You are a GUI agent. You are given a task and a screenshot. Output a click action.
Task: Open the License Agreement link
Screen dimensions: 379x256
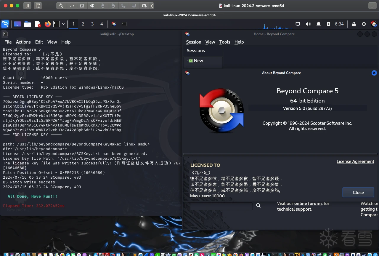click(x=355, y=161)
